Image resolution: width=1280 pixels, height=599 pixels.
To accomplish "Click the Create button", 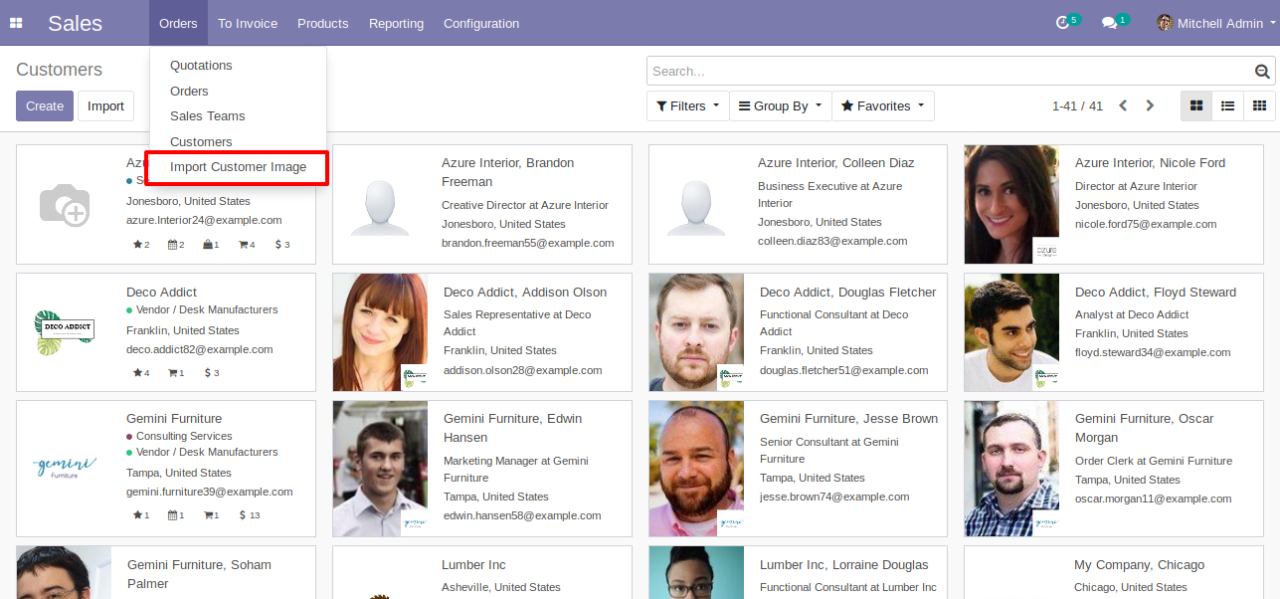I will 45,105.
